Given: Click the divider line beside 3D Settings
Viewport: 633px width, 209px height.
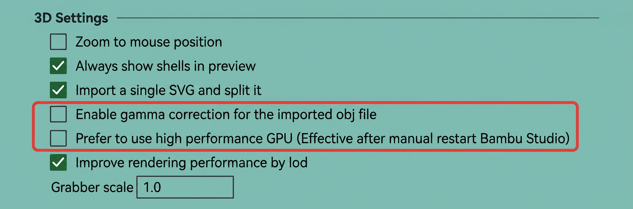Looking at the screenshot, I should pyautogui.click(x=358, y=18).
